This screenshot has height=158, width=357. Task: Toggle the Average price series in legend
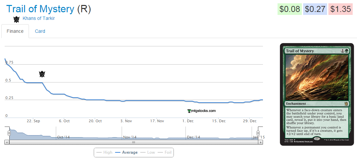tap(126, 152)
